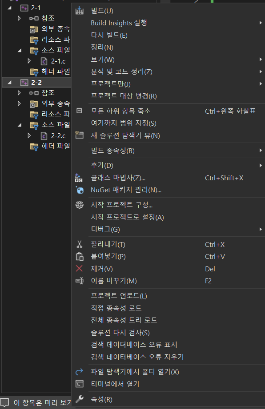
Task: Select 검색 데이터베이스 오류 지우기
Action: click(x=168, y=357)
